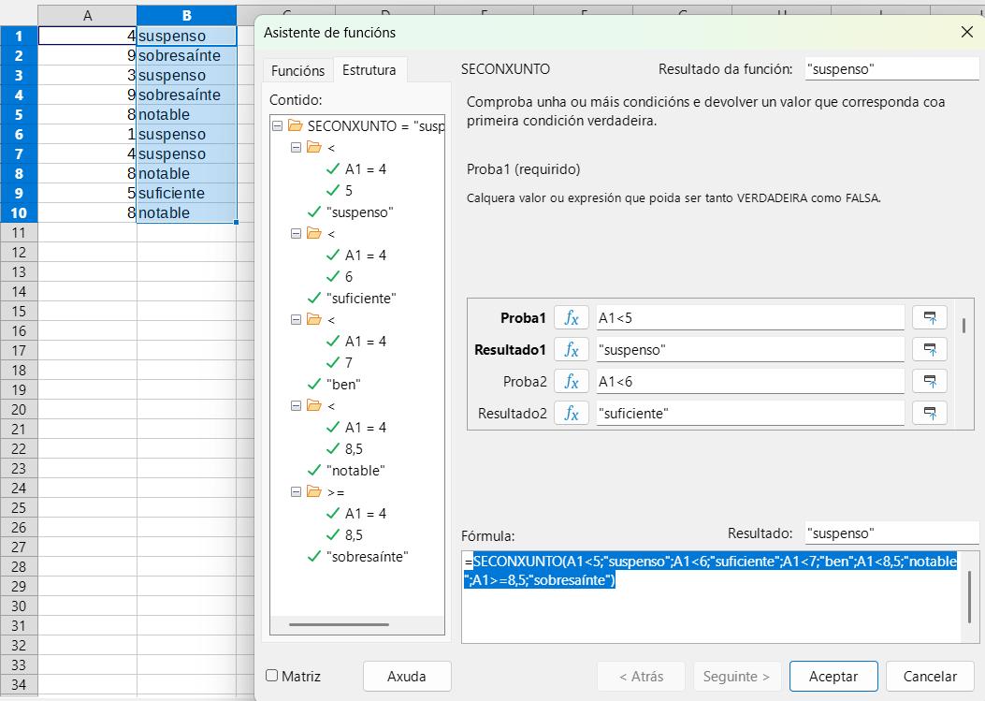Collapse the condition node above "suspenso"
Screen dimensions: 985x701
(x=296, y=148)
